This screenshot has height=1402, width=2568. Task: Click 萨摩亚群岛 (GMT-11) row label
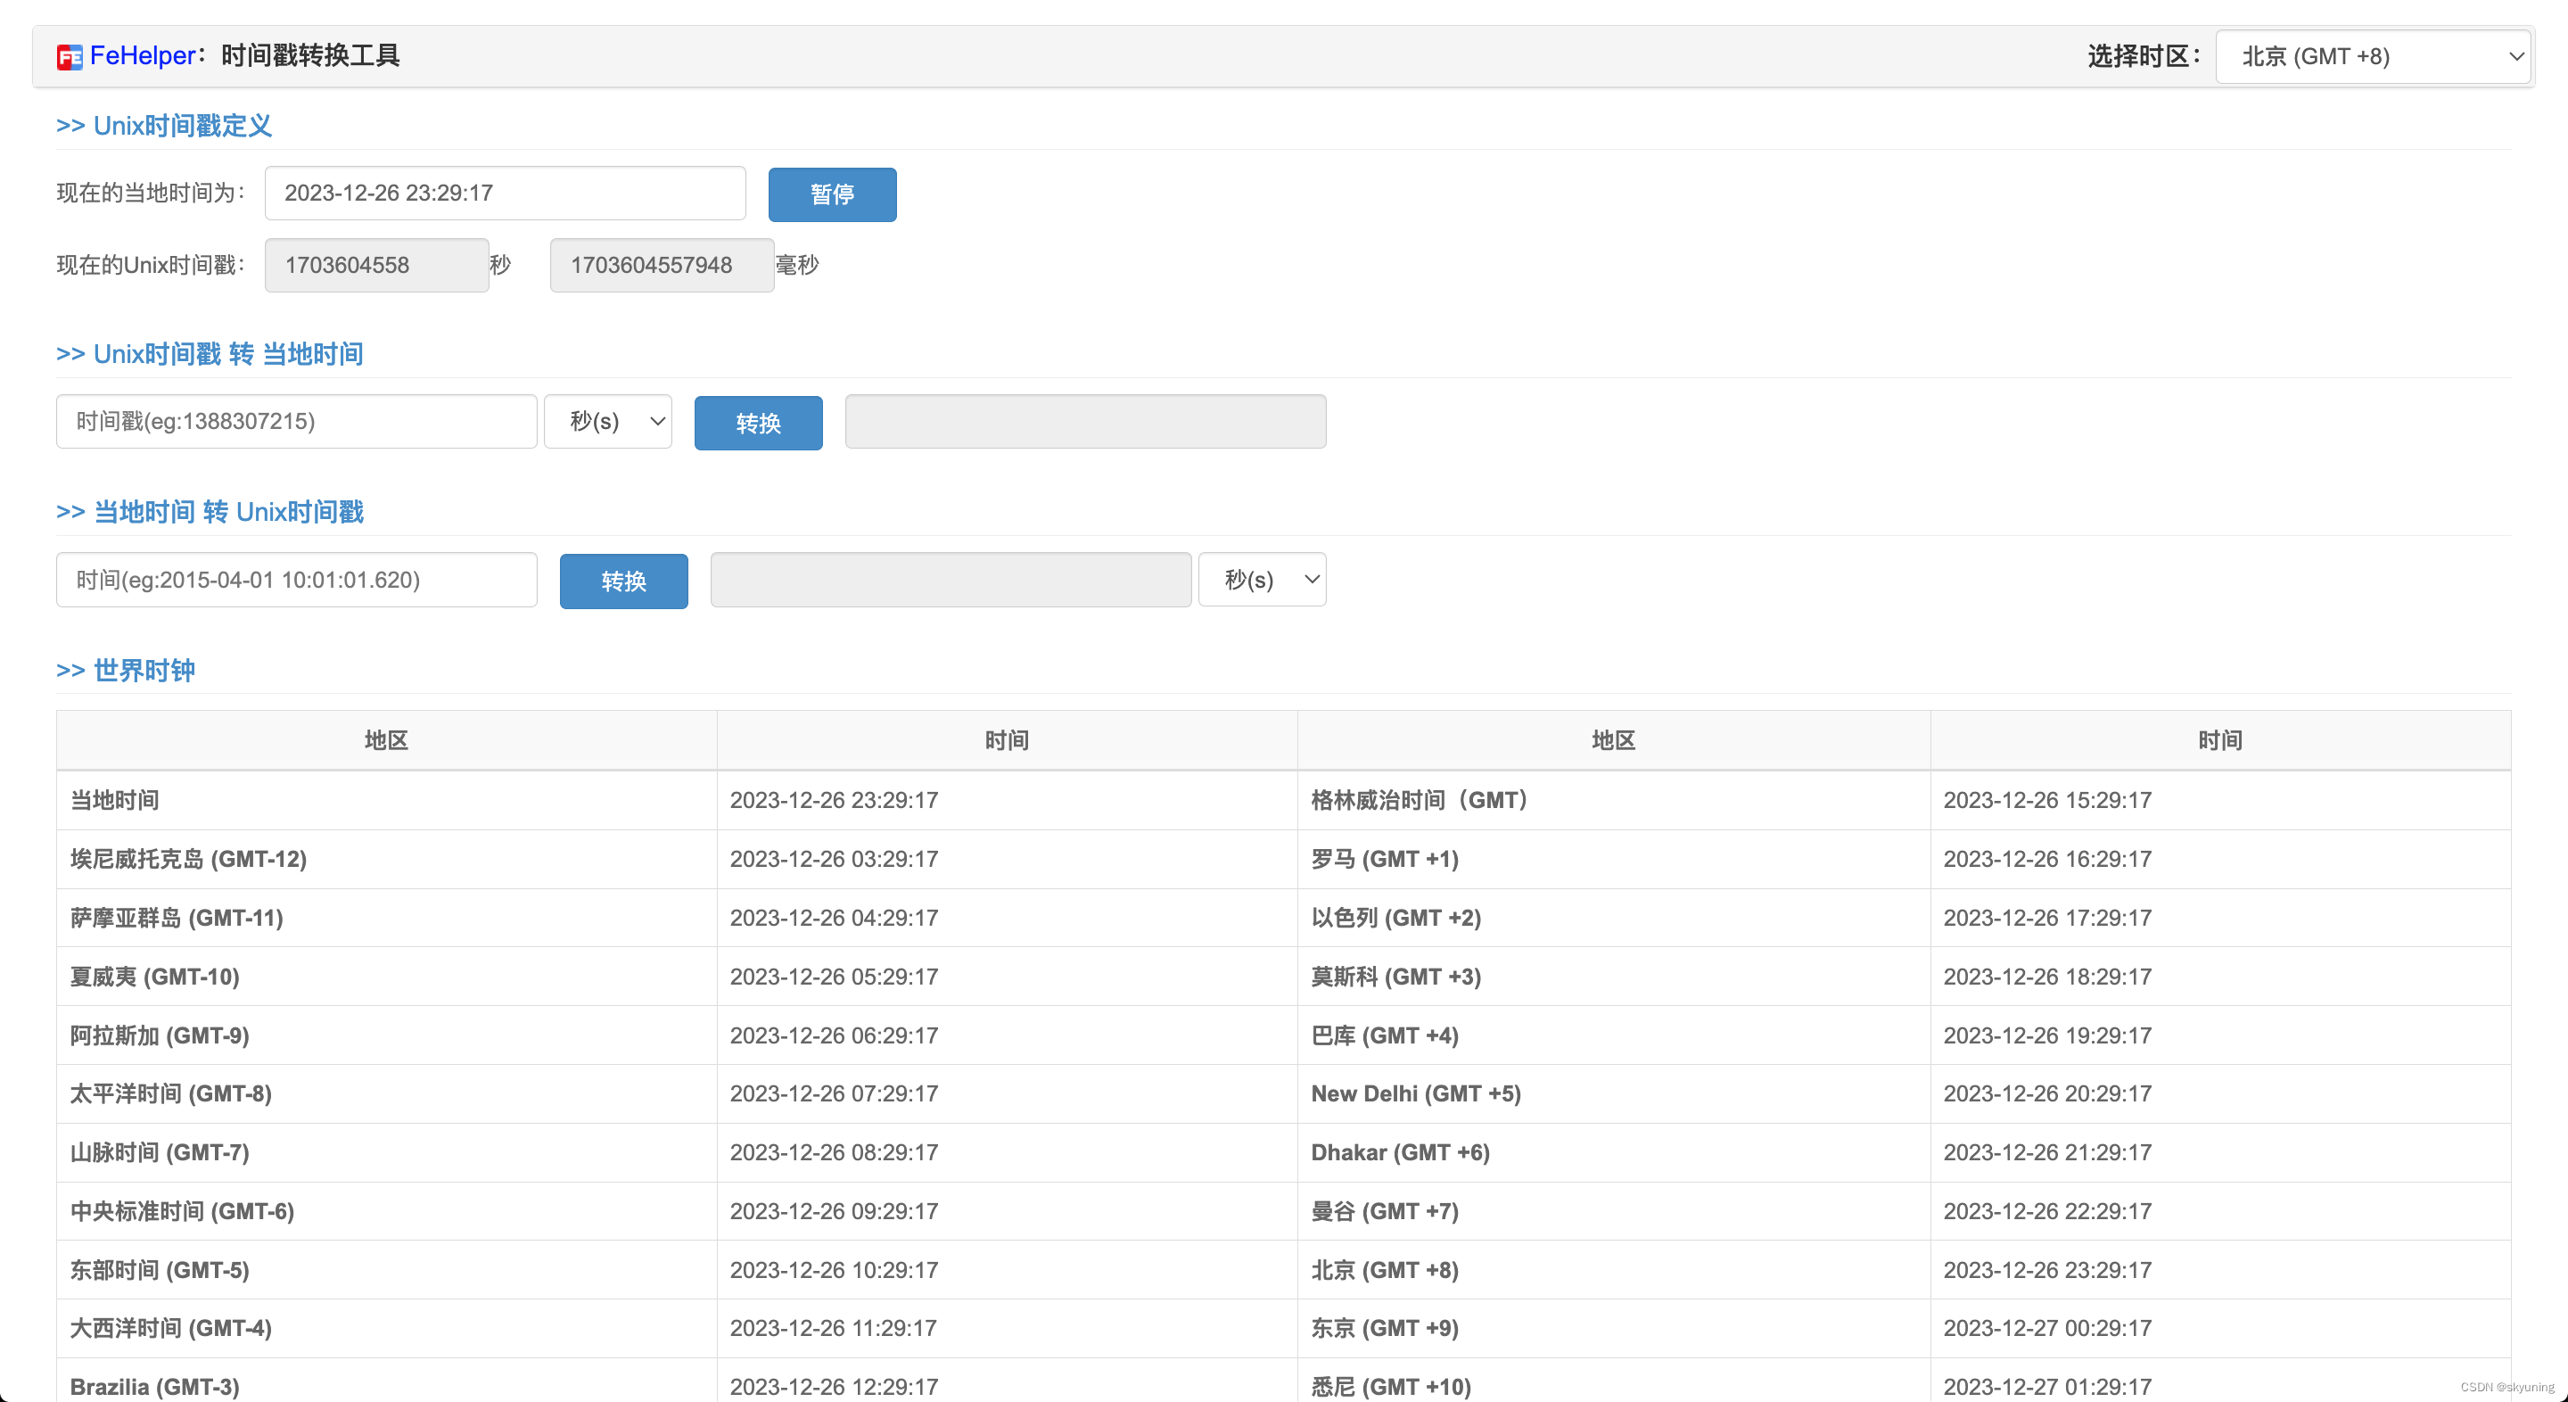coord(177,919)
